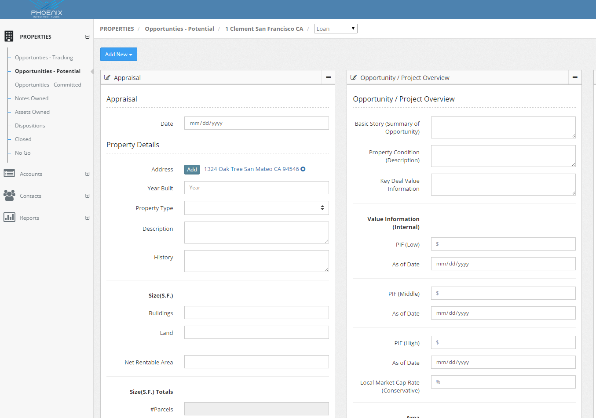Click the #Parcels field

coord(256,409)
